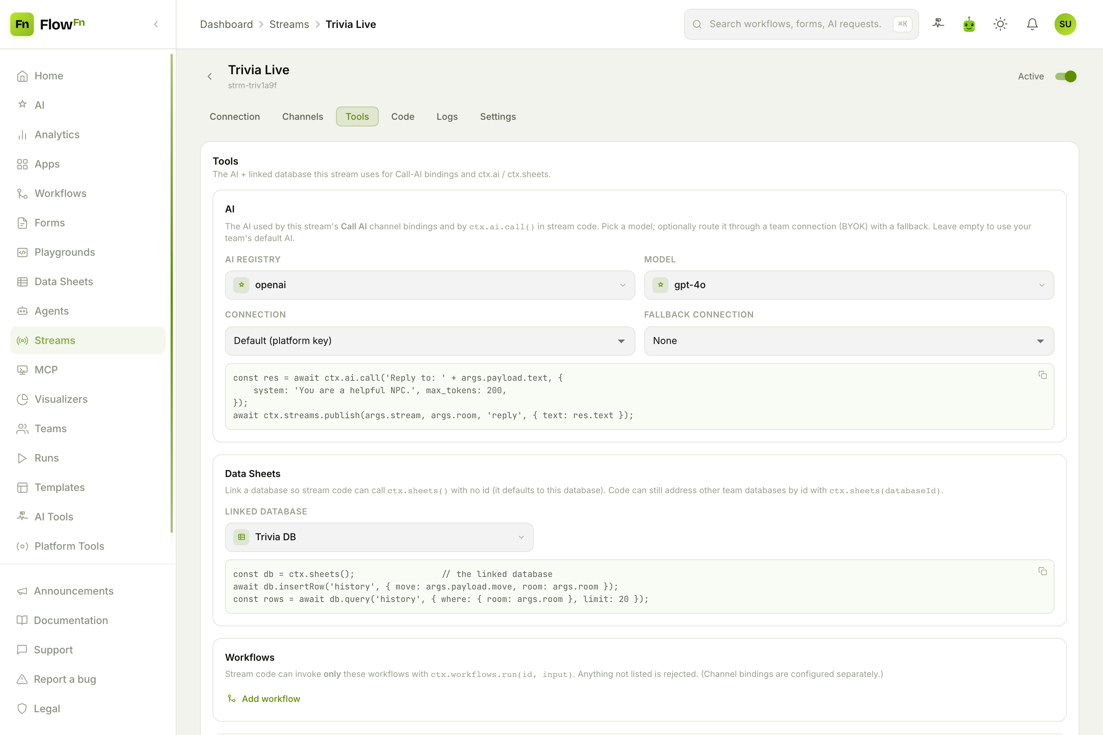Click the Analytics bar chart icon
This screenshot has height=735, width=1103.
22,135
